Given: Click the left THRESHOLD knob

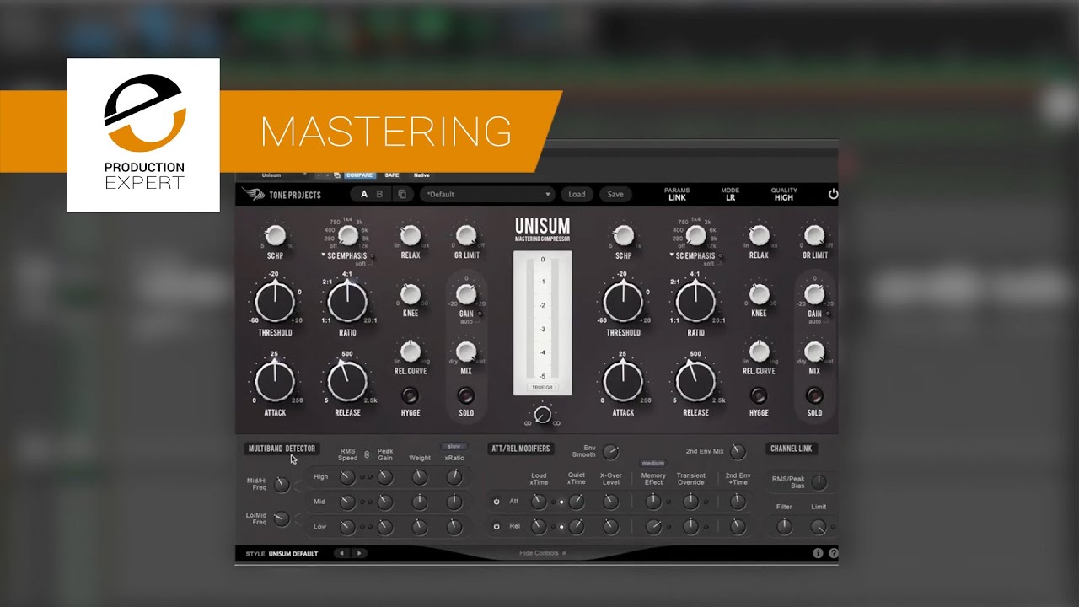Looking at the screenshot, I should 275,302.
